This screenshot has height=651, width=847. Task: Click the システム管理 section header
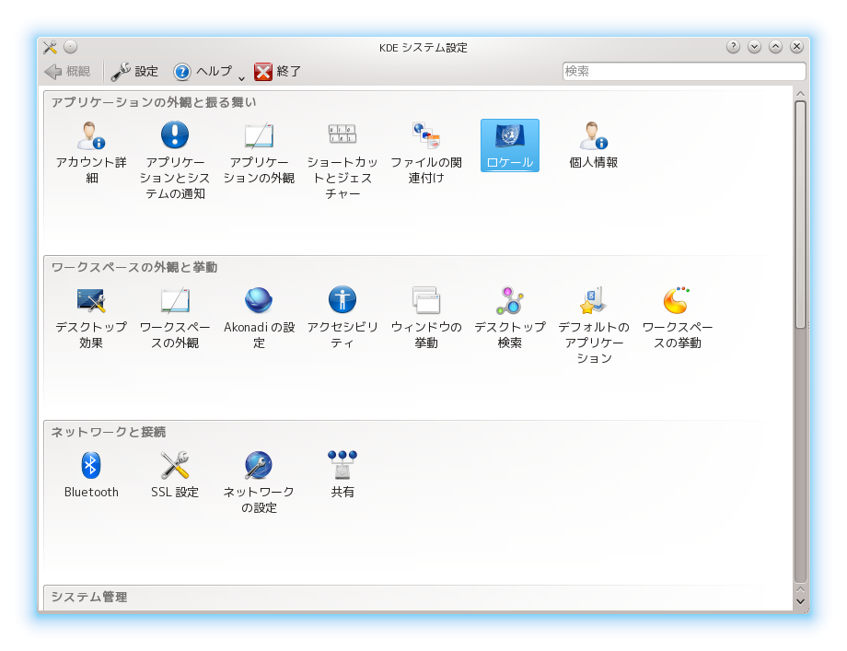[89, 597]
